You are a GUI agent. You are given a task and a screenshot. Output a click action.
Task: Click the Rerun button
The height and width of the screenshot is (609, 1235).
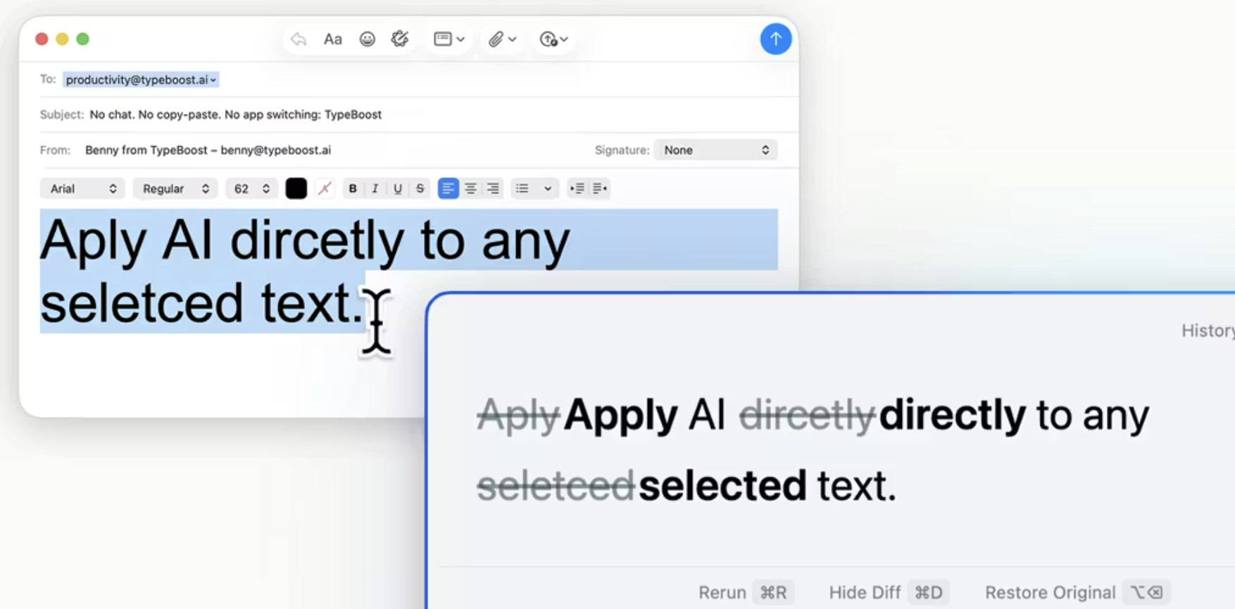pyautogui.click(x=746, y=592)
